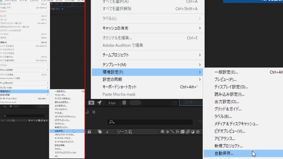Open the hamburger panel menu in enlarged timeline panel
This screenshot has width=283, height=159.
pyautogui.click(x=94, y=112)
